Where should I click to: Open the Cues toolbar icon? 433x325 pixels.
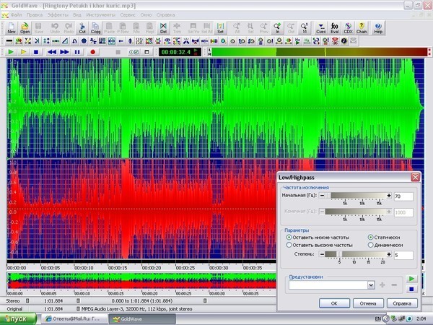click(320, 28)
